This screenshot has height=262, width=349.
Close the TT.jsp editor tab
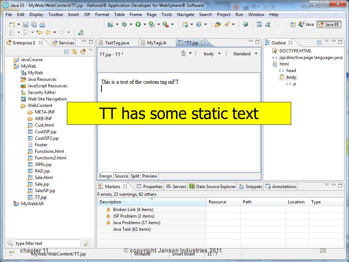click(x=203, y=43)
